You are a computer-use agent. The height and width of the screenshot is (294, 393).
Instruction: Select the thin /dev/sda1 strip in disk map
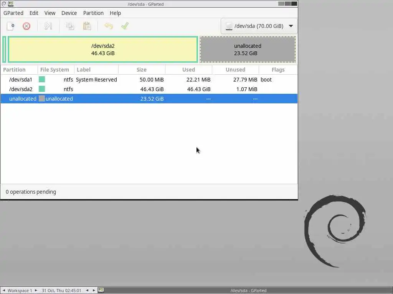[4, 49]
